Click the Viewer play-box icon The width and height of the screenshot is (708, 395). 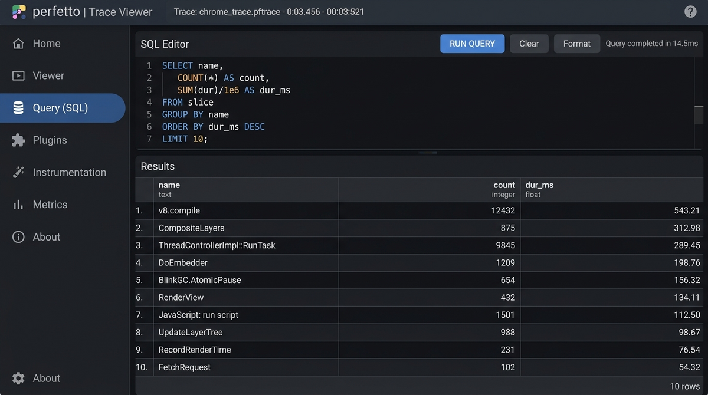(x=18, y=75)
